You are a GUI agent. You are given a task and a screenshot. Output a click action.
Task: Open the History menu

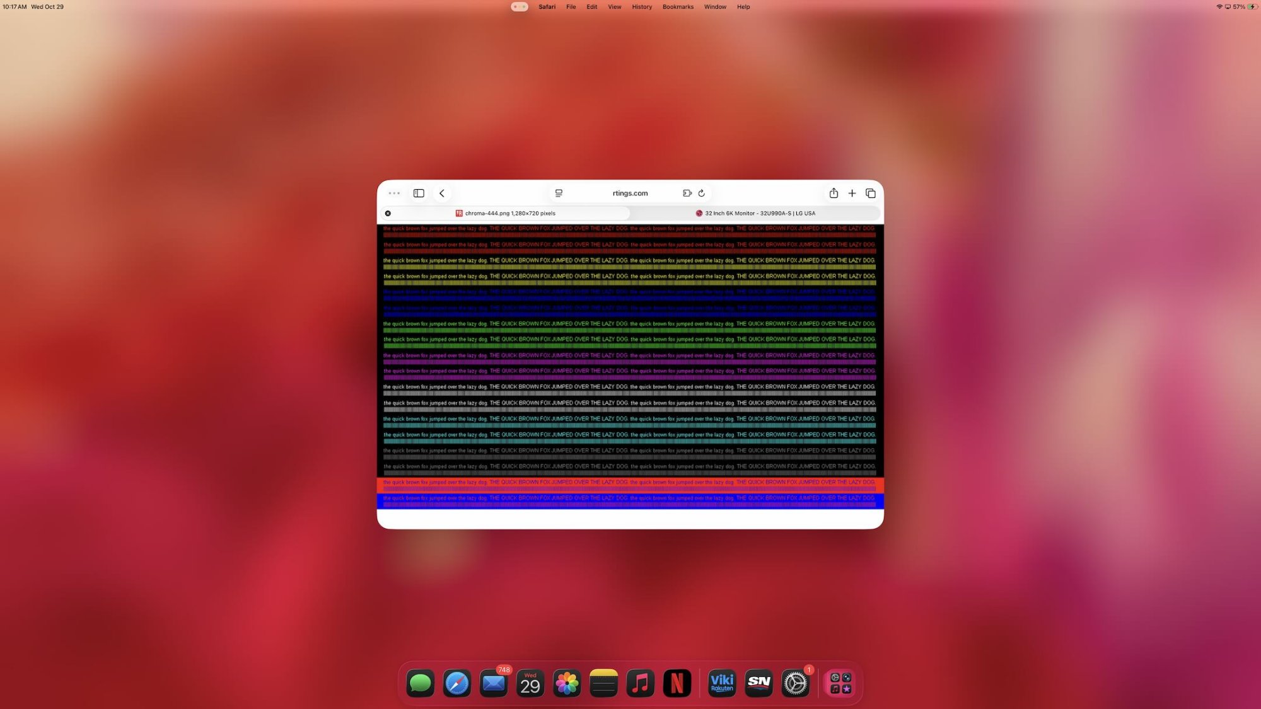coord(641,7)
